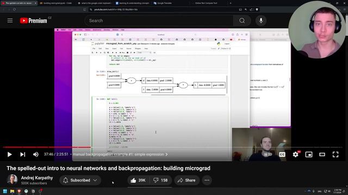Toggle the autoplay switch
This screenshot has height=195, width=348.
[x=268, y=154]
